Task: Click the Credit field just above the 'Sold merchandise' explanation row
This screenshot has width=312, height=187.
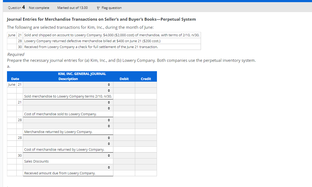Action: pos(146,91)
